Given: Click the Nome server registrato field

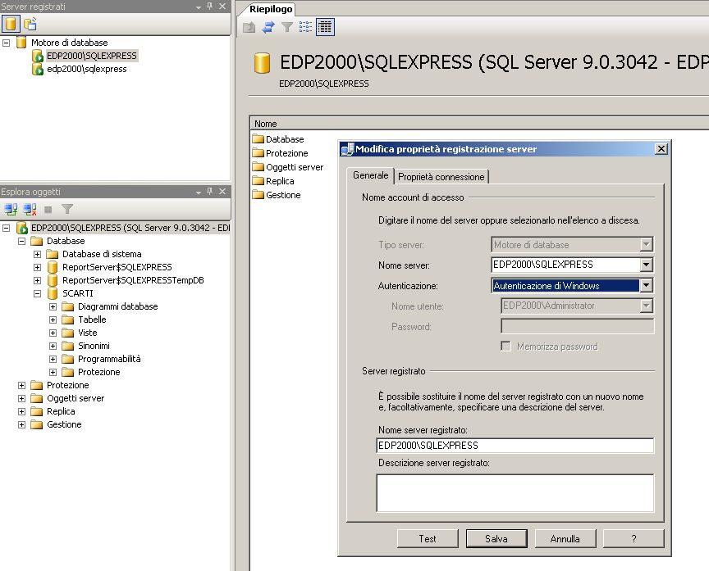Looking at the screenshot, I should pos(515,446).
